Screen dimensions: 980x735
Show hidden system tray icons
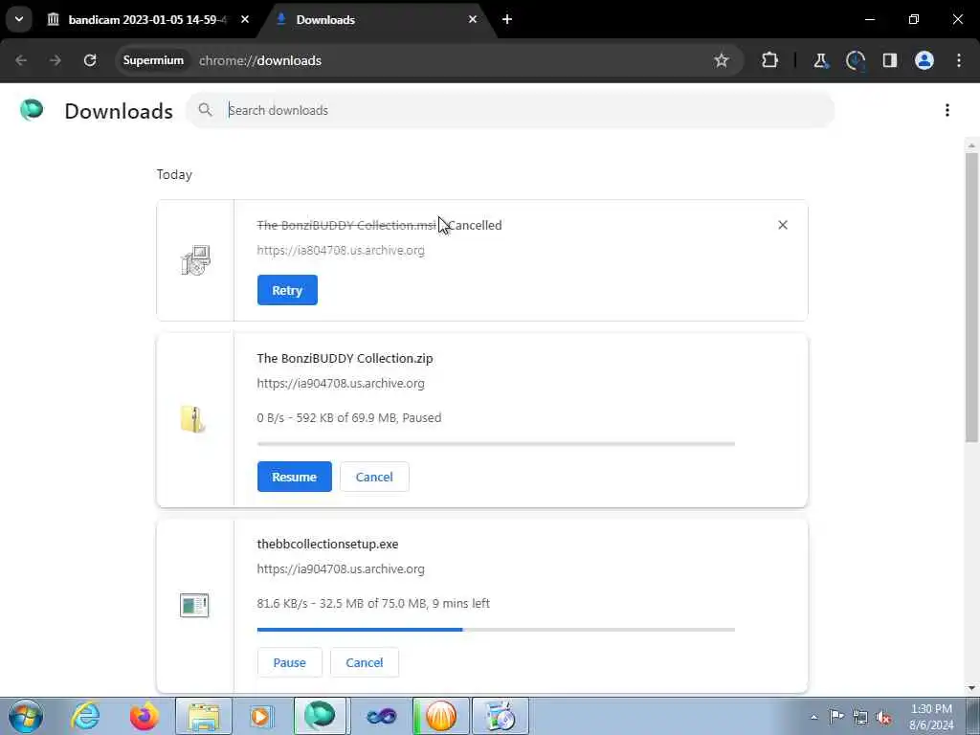pos(813,717)
